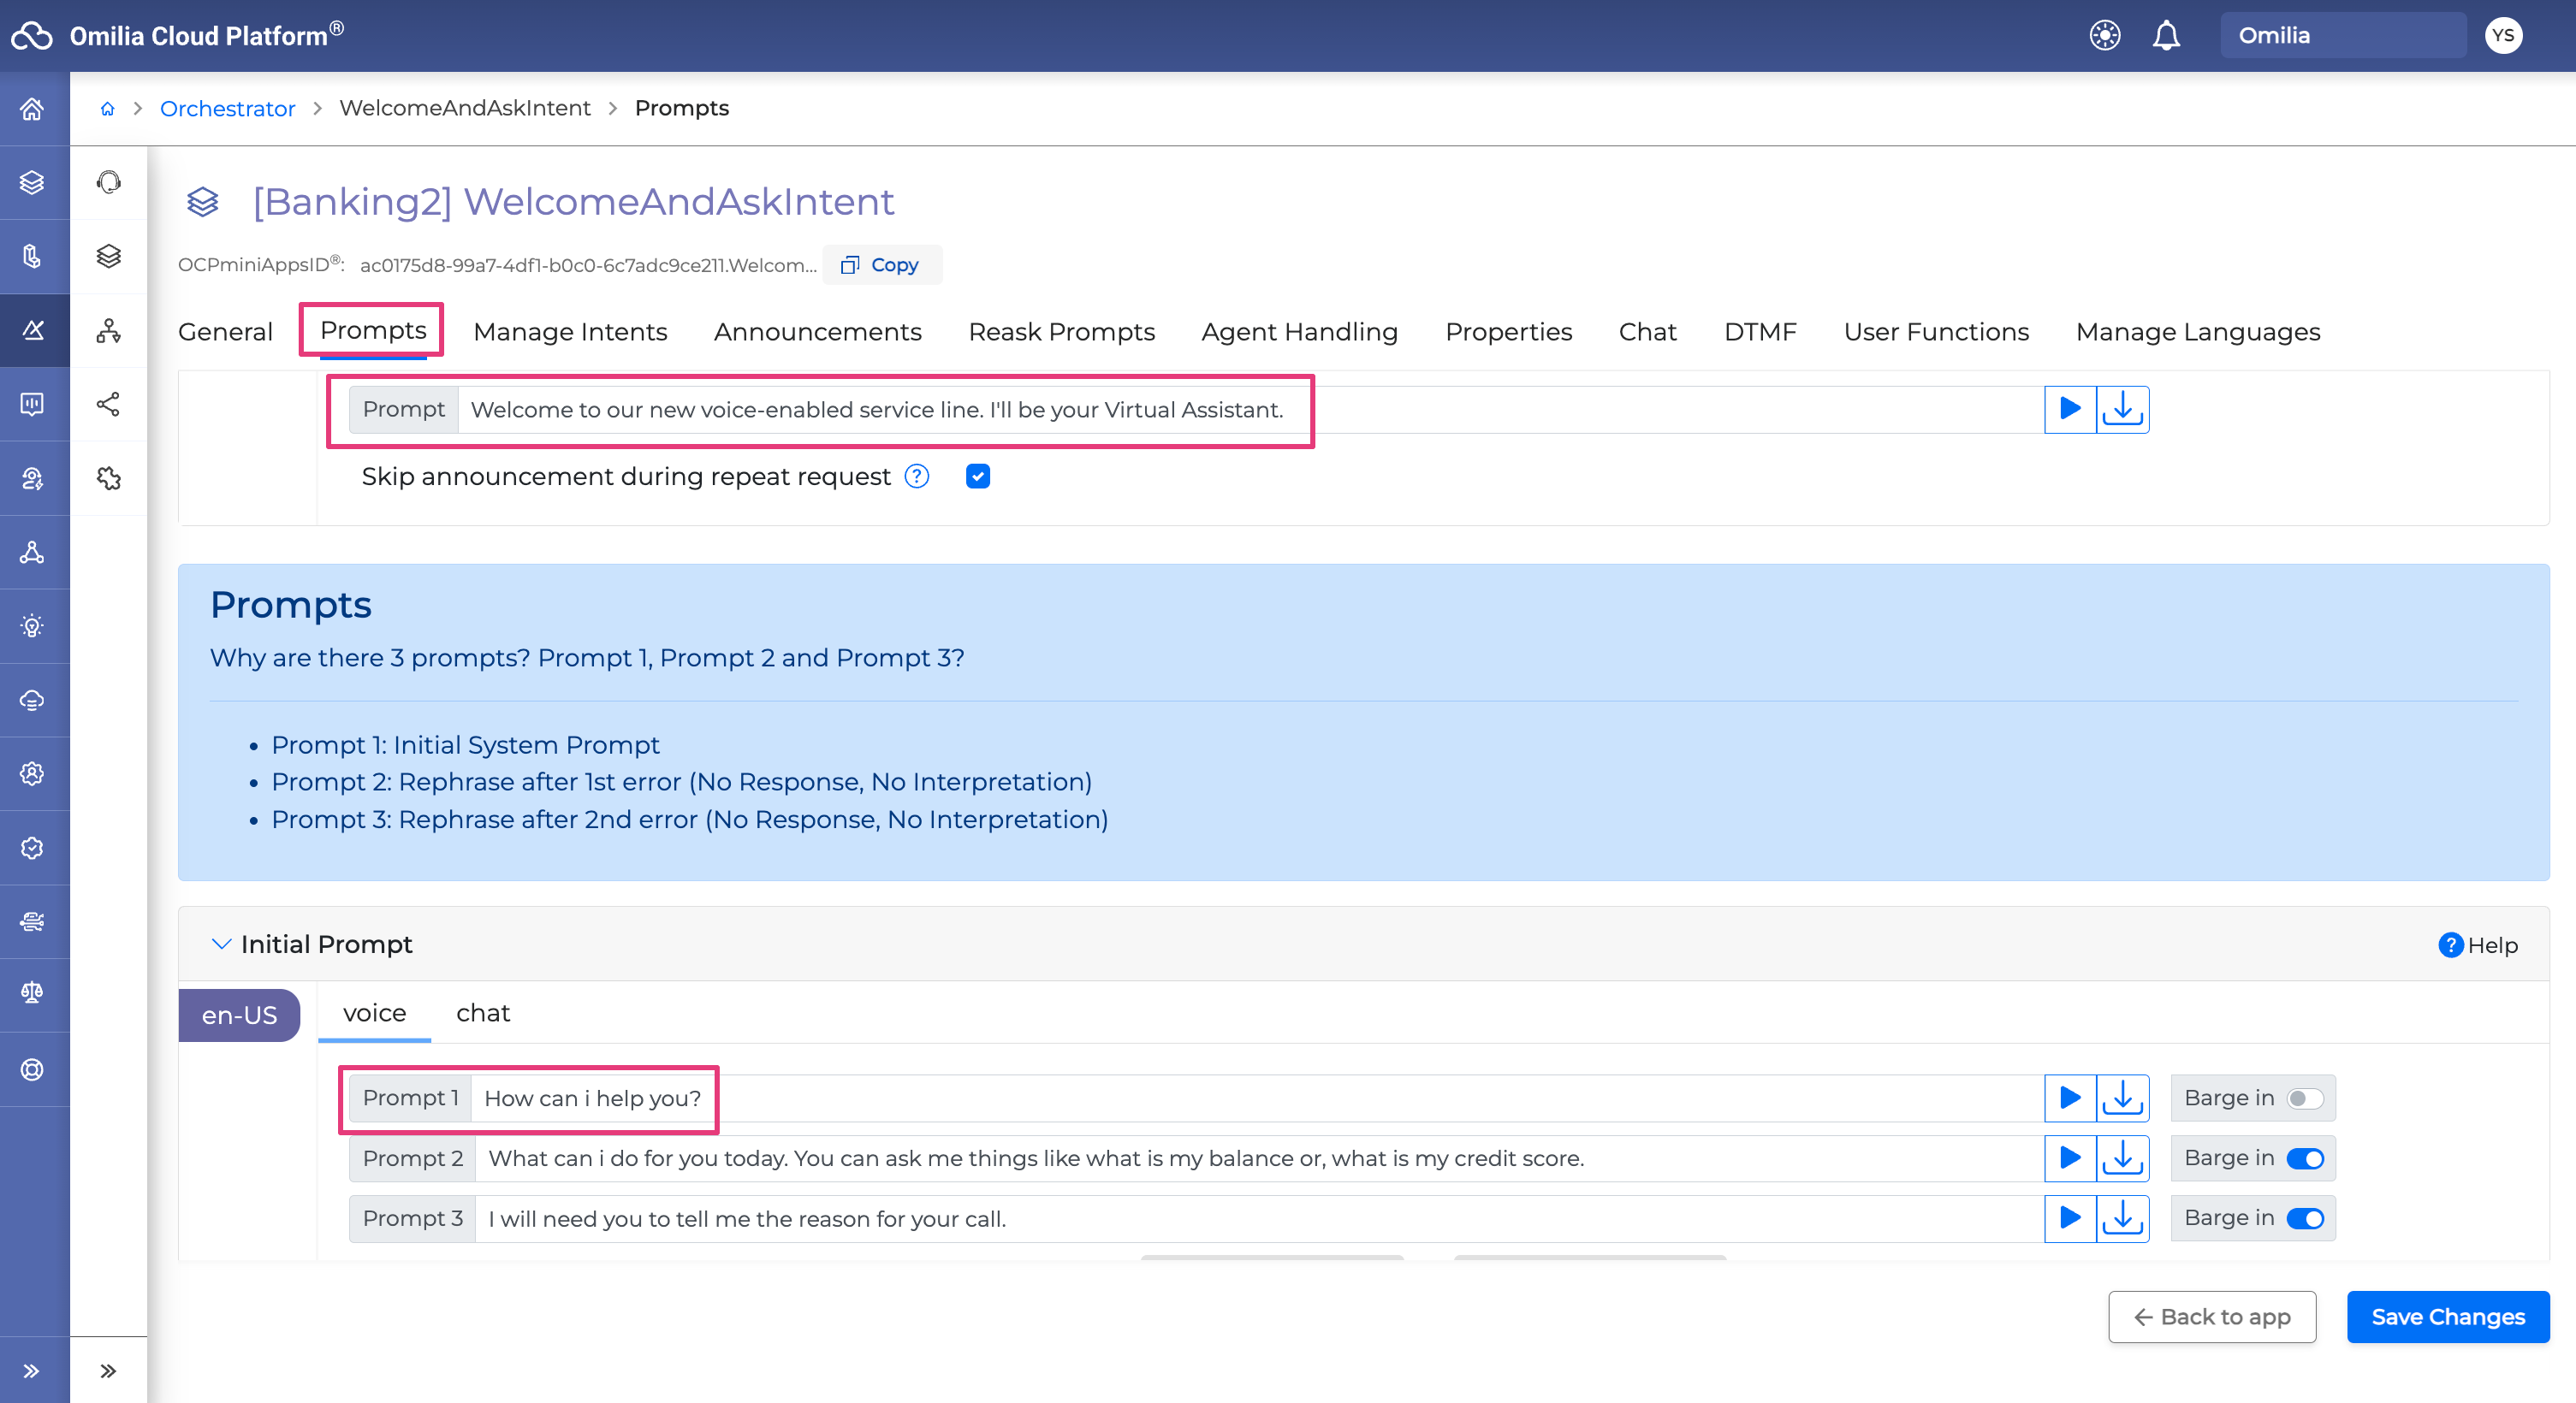Open the headset icon in the white sidebar
This screenshot has width=2576, height=1403.
pyautogui.click(x=109, y=183)
